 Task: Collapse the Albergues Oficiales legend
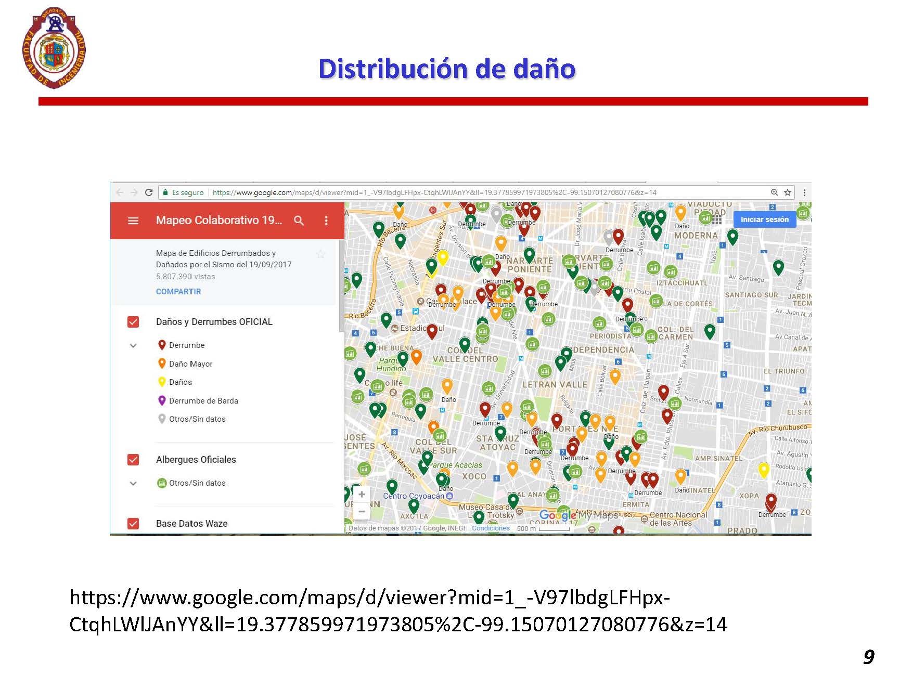click(133, 483)
